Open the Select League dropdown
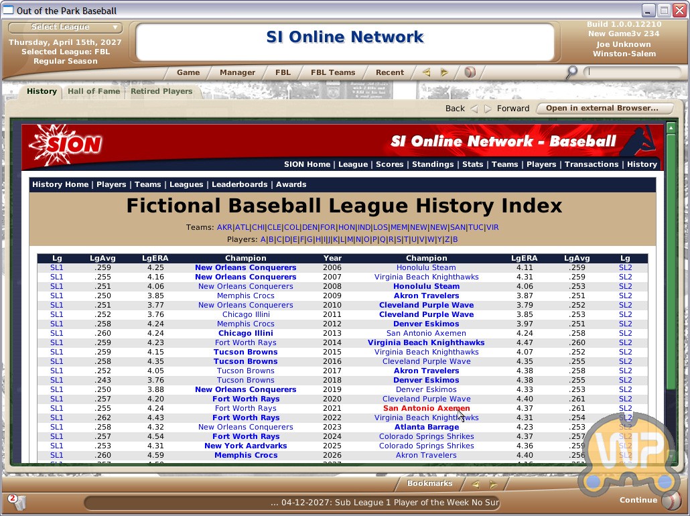The image size is (690, 516). pos(65,27)
